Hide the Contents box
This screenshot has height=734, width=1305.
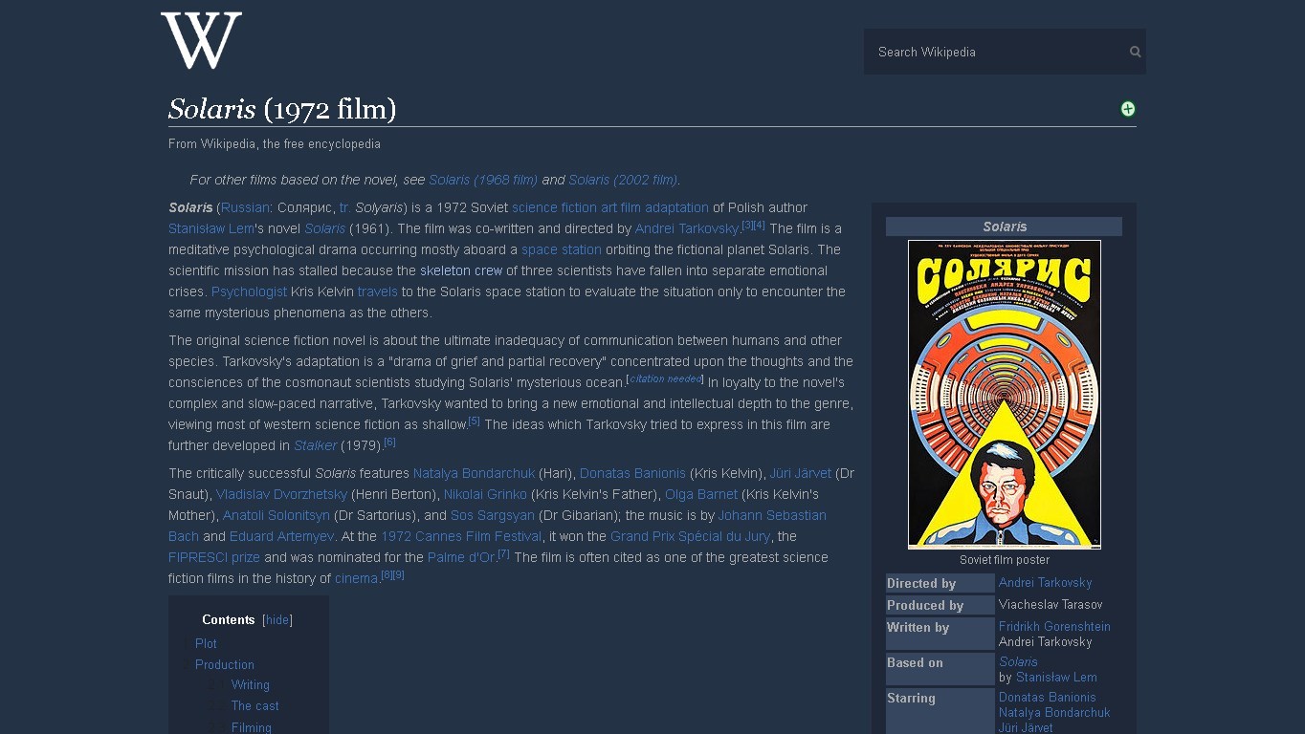pyautogui.click(x=277, y=620)
